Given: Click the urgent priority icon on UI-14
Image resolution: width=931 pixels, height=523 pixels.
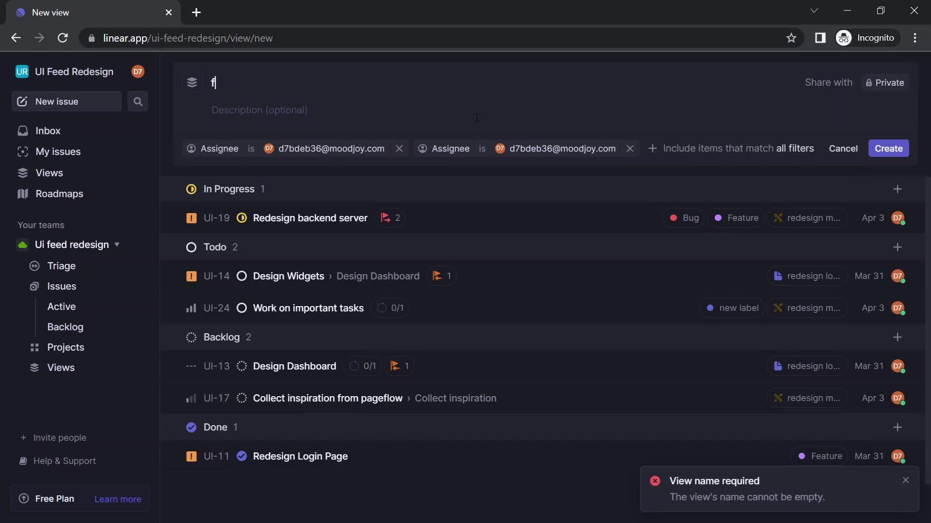Looking at the screenshot, I should (191, 276).
